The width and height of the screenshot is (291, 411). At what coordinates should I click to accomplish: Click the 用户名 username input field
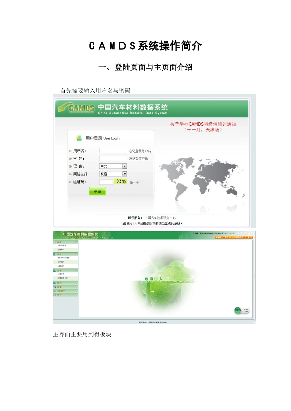pos(113,150)
